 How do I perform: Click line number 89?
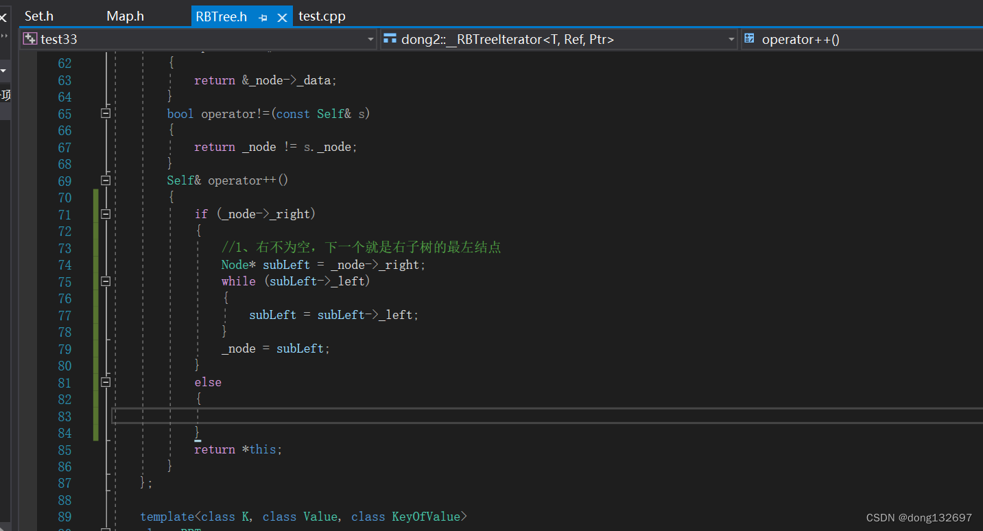point(64,517)
